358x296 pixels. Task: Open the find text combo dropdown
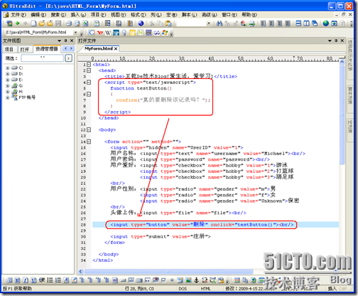click(x=209, y=23)
